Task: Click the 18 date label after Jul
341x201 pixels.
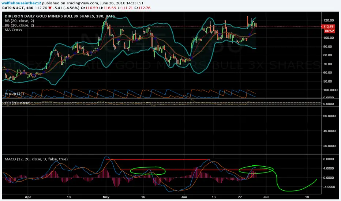Action: [x=307, y=197]
